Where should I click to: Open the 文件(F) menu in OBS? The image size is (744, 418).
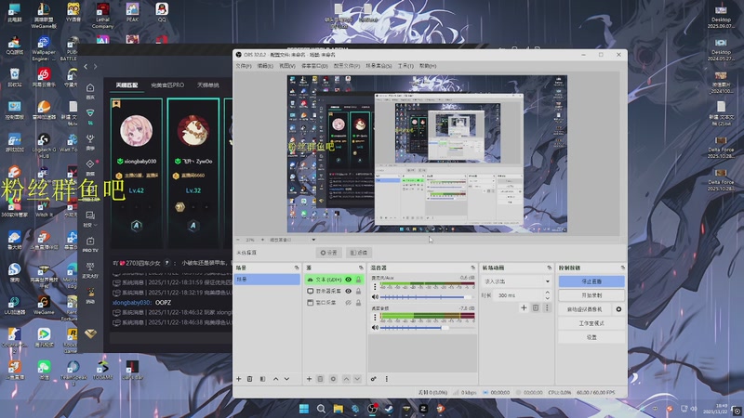[x=244, y=66]
